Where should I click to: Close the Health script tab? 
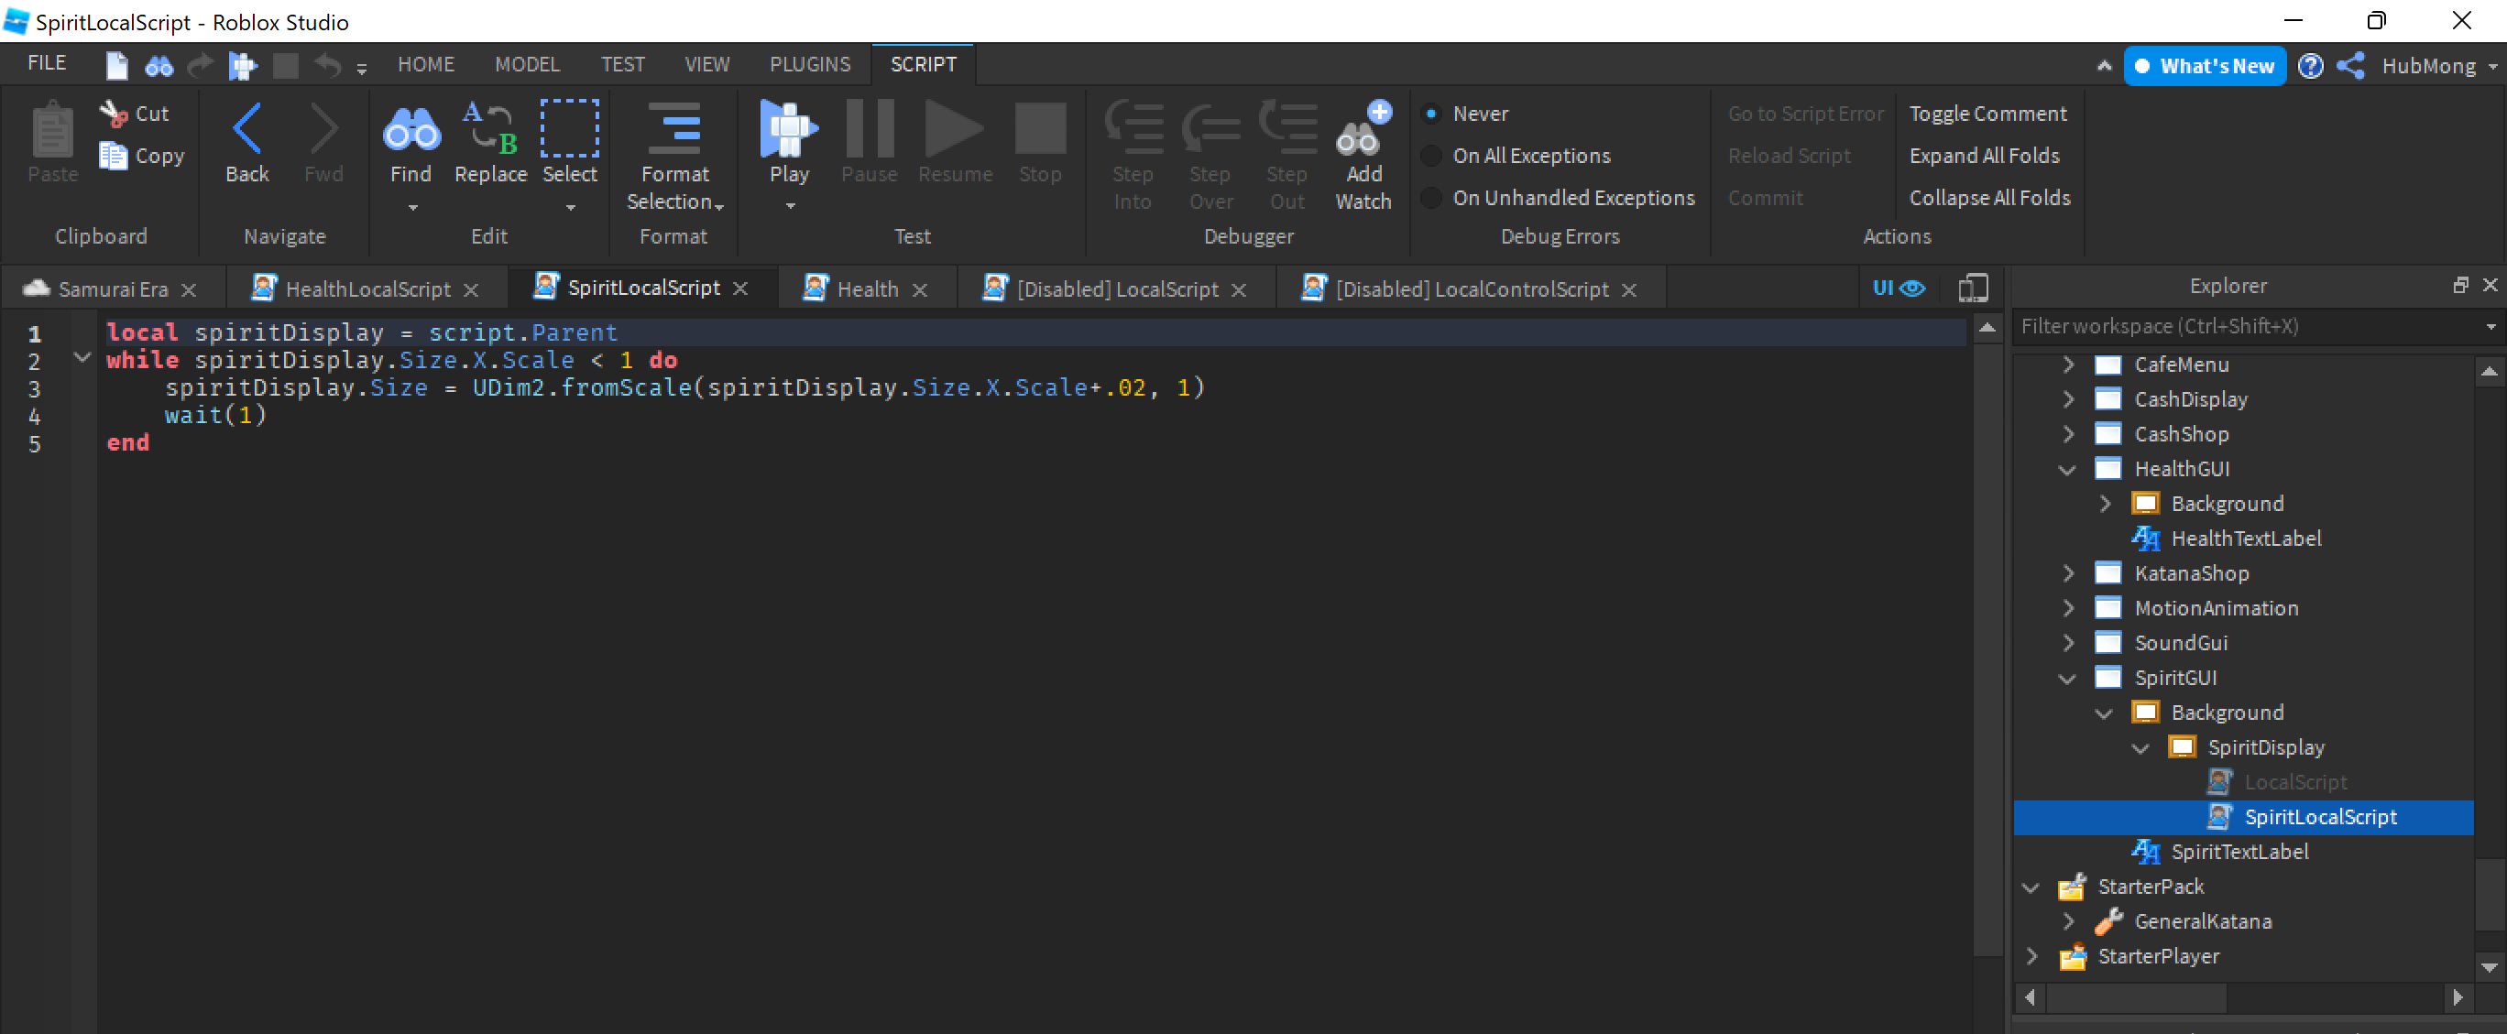pyautogui.click(x=920, y=290)
